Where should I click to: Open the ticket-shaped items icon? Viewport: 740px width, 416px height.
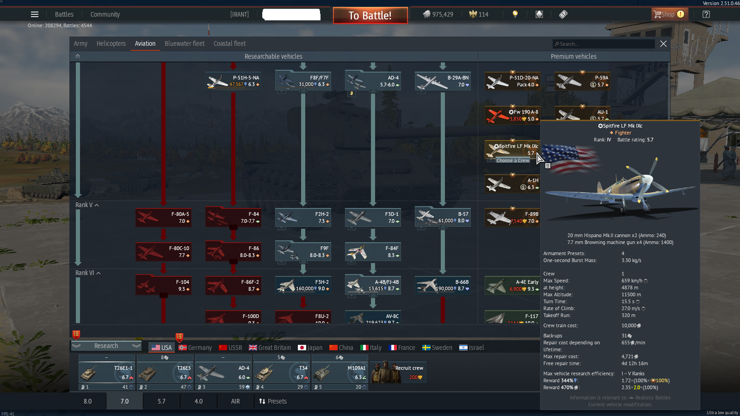tap(563, 14)
